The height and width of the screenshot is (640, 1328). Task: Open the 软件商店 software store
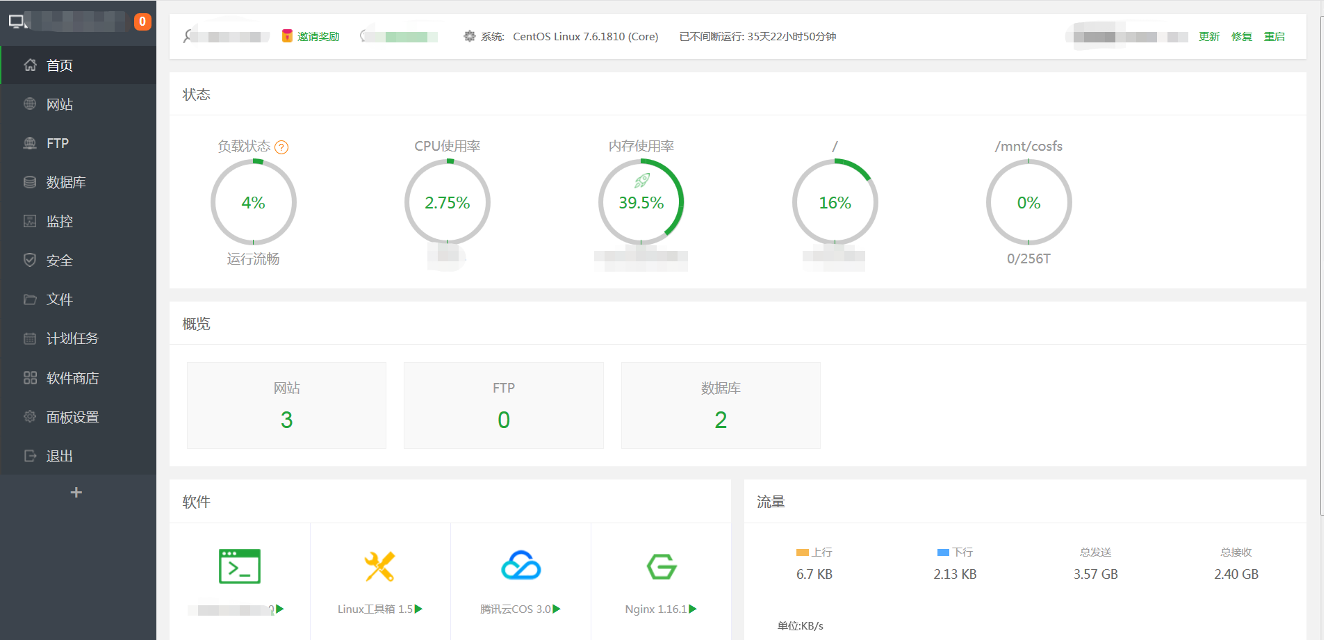click(x=79, y=378)
